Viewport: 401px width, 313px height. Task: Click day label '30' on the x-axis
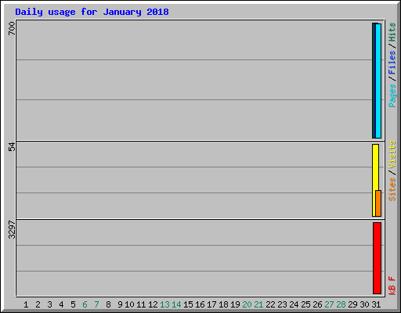pyautogui.click(x=364, y=304)
